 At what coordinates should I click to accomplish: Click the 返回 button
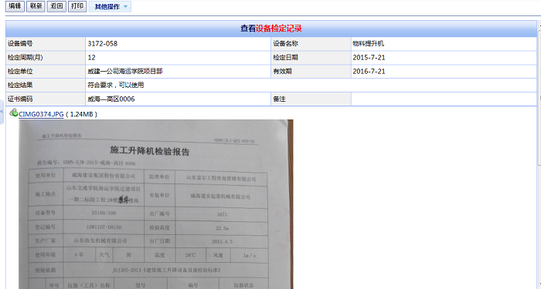tap(56, 6)
